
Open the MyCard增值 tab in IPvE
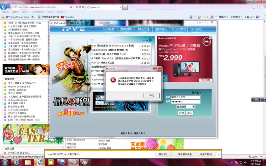[179, 29]
